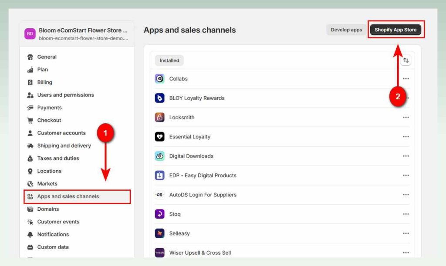Open more options for Essential Loyalty
This screenshot has width=446, height=266.
405,136
